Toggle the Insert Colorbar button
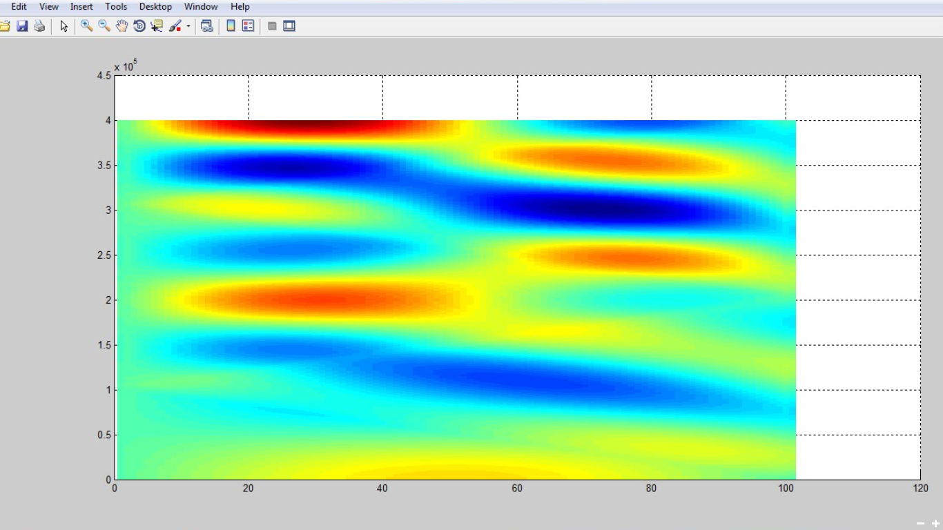Screen dimensions: 943x530 pos(231,26)
